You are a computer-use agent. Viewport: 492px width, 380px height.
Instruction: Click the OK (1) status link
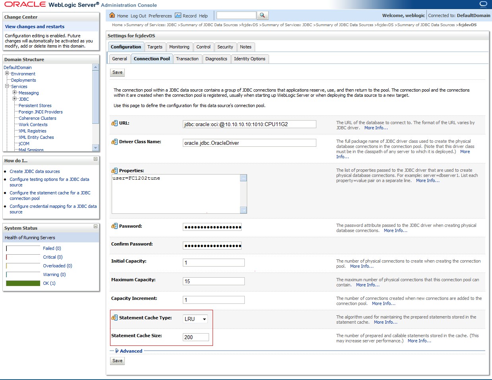tap(49, 283)
